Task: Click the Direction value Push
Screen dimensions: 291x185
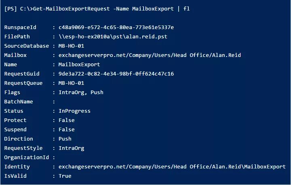Action: click(x=65, y=139)
